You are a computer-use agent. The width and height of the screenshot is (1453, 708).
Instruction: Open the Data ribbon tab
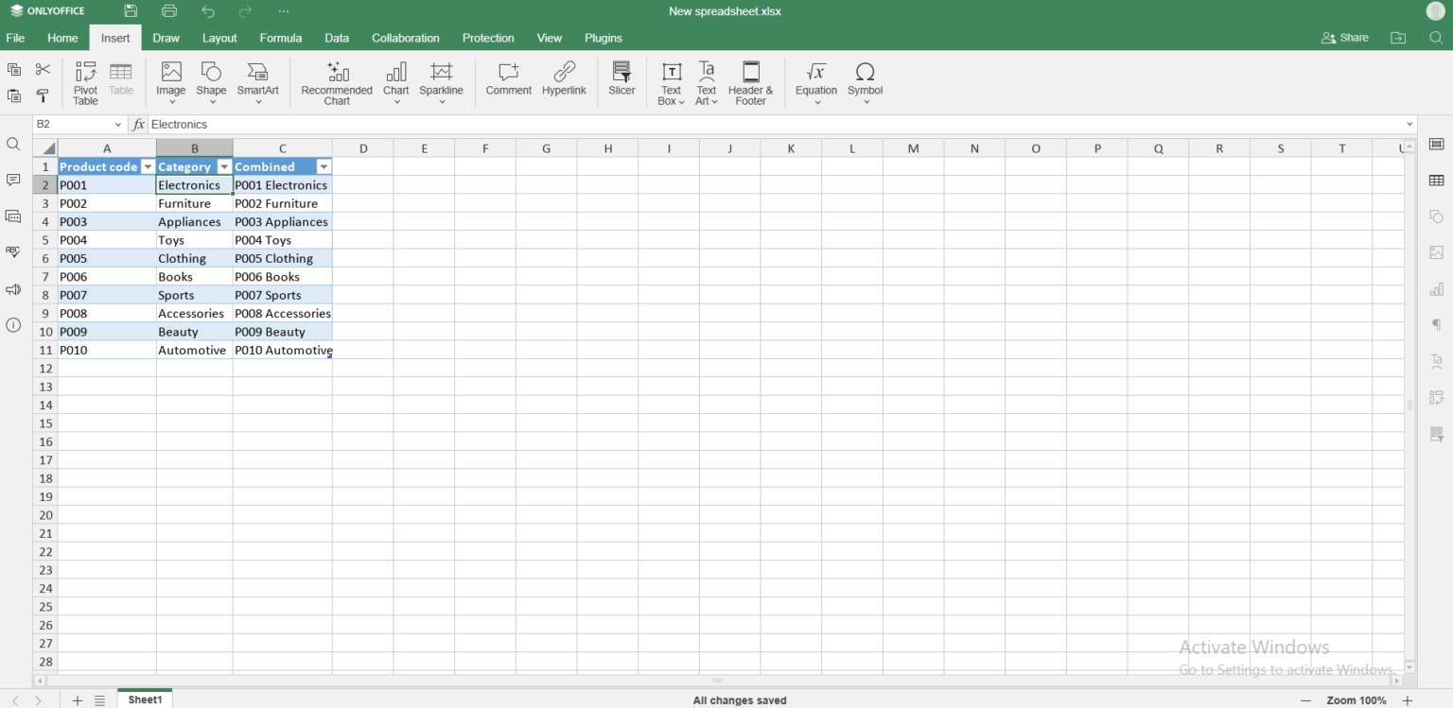pyautogui.click(x=337, y=38)
